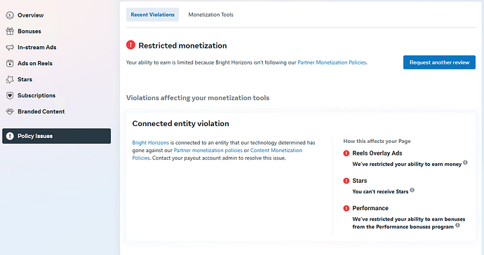
Task: Click the info icon next to You can't receive Stars
Action: tap(412, 190)
